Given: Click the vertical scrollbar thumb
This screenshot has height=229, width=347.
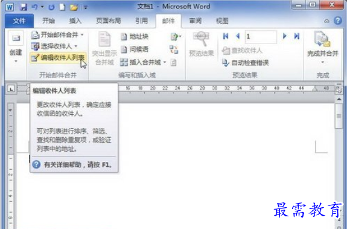Looking at the screenshot, I should (339, 116).
